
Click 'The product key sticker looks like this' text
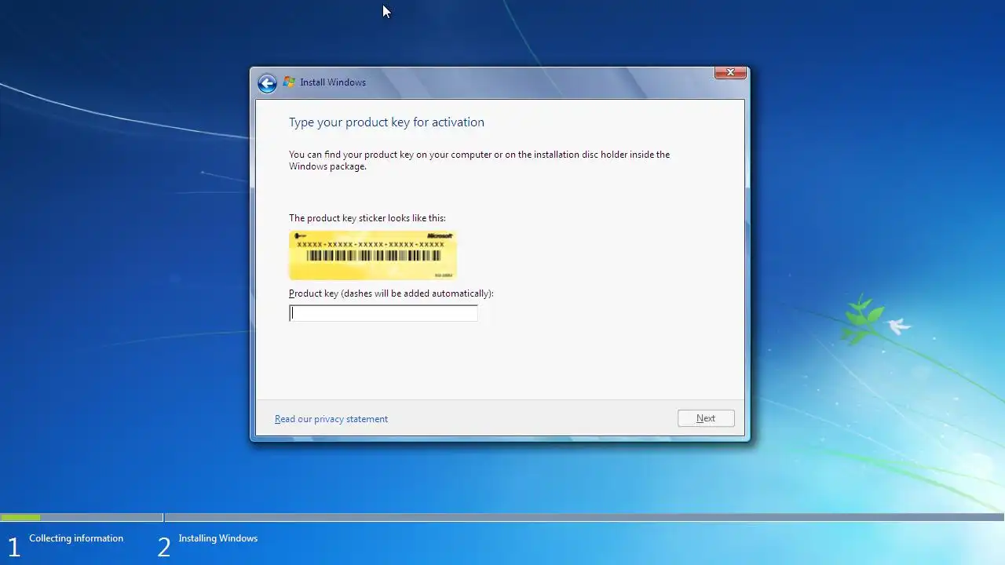pos(367,218)
